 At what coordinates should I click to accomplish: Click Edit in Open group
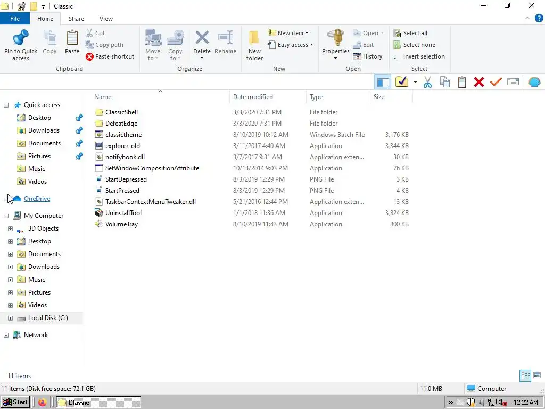coord(363,45)
